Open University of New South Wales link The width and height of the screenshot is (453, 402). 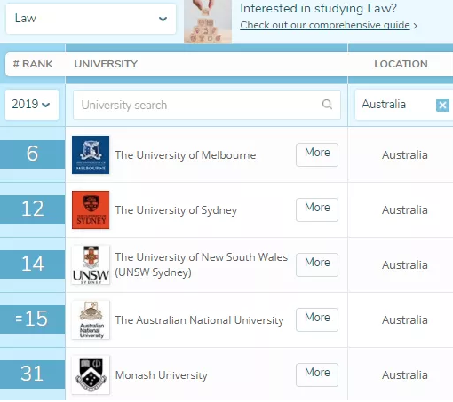(x=202, y=264)
